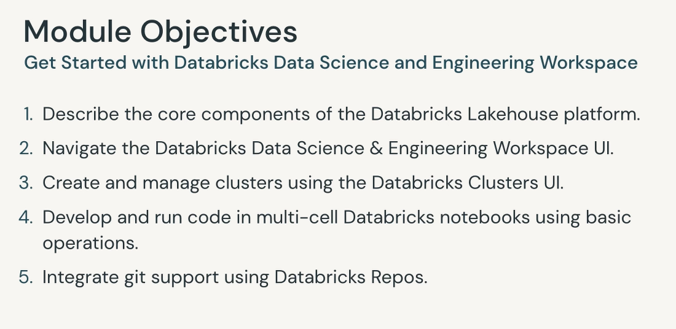Click the word Workspace in the subtitle
Image resolution: width=676 pixels, height=329 pixels.
coord(589,63)
